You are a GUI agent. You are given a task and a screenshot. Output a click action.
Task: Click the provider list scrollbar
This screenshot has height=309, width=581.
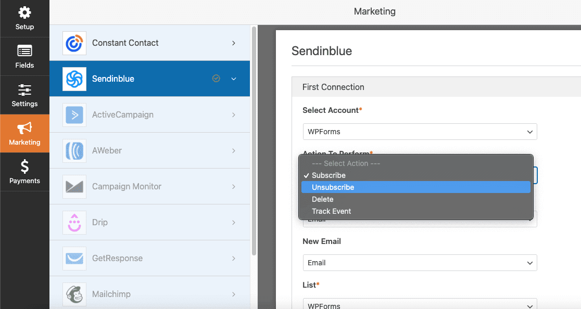click(254, 140)
